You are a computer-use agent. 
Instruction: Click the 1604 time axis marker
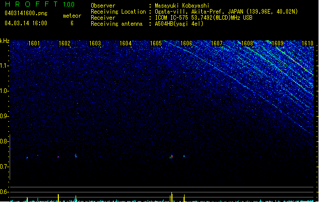point(126,43)
